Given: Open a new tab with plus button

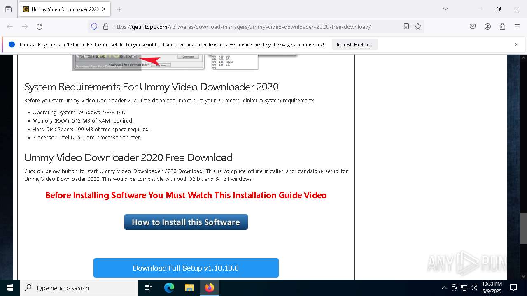Looking at the screenshot, I should [x=119, y=9].
